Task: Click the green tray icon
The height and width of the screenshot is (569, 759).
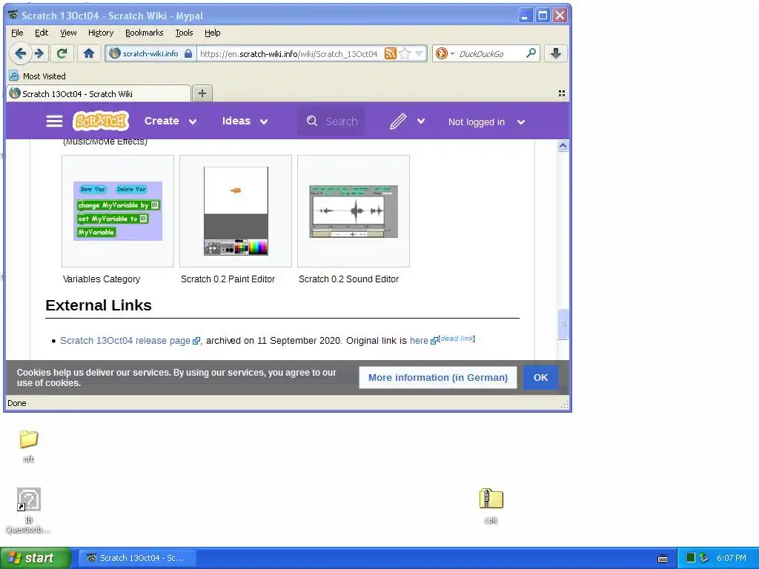Action: [691, 558]
